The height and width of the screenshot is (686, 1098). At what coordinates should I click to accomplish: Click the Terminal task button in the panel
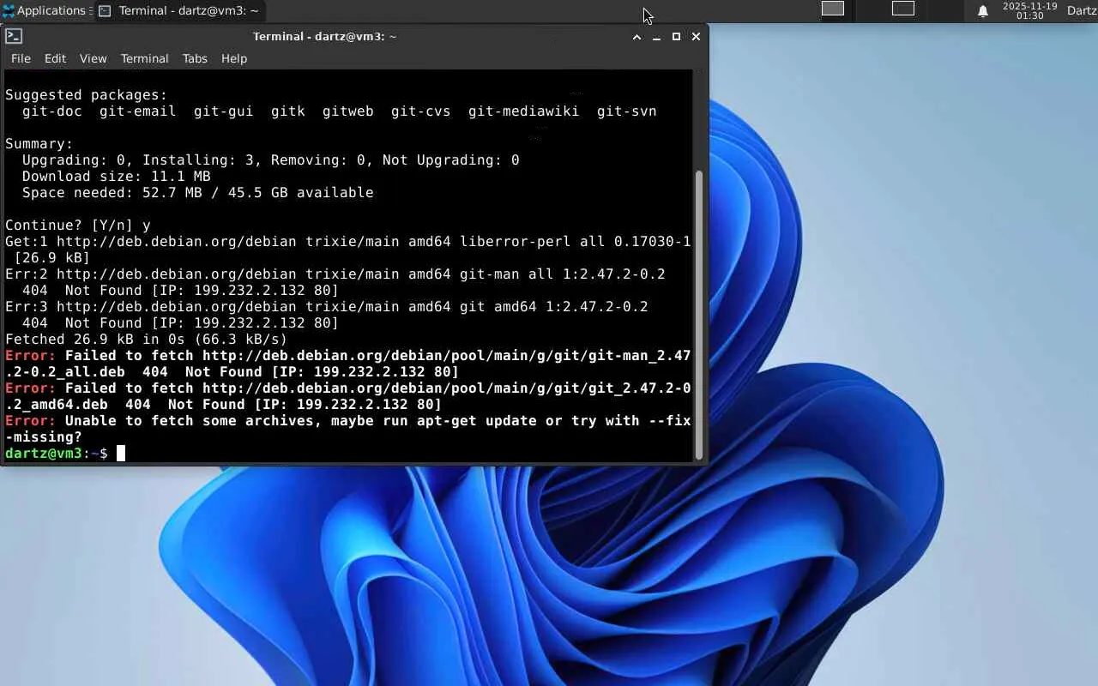click(178, 11)
